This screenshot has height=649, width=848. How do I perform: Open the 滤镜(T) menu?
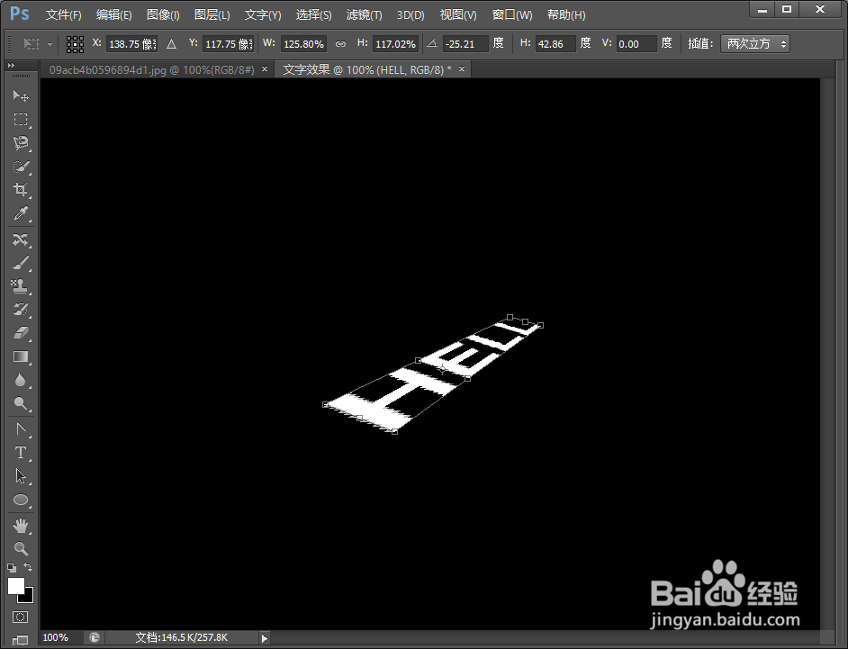click(364, 15)
